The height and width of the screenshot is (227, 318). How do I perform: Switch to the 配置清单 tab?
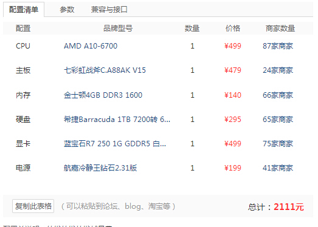(24, 10)
